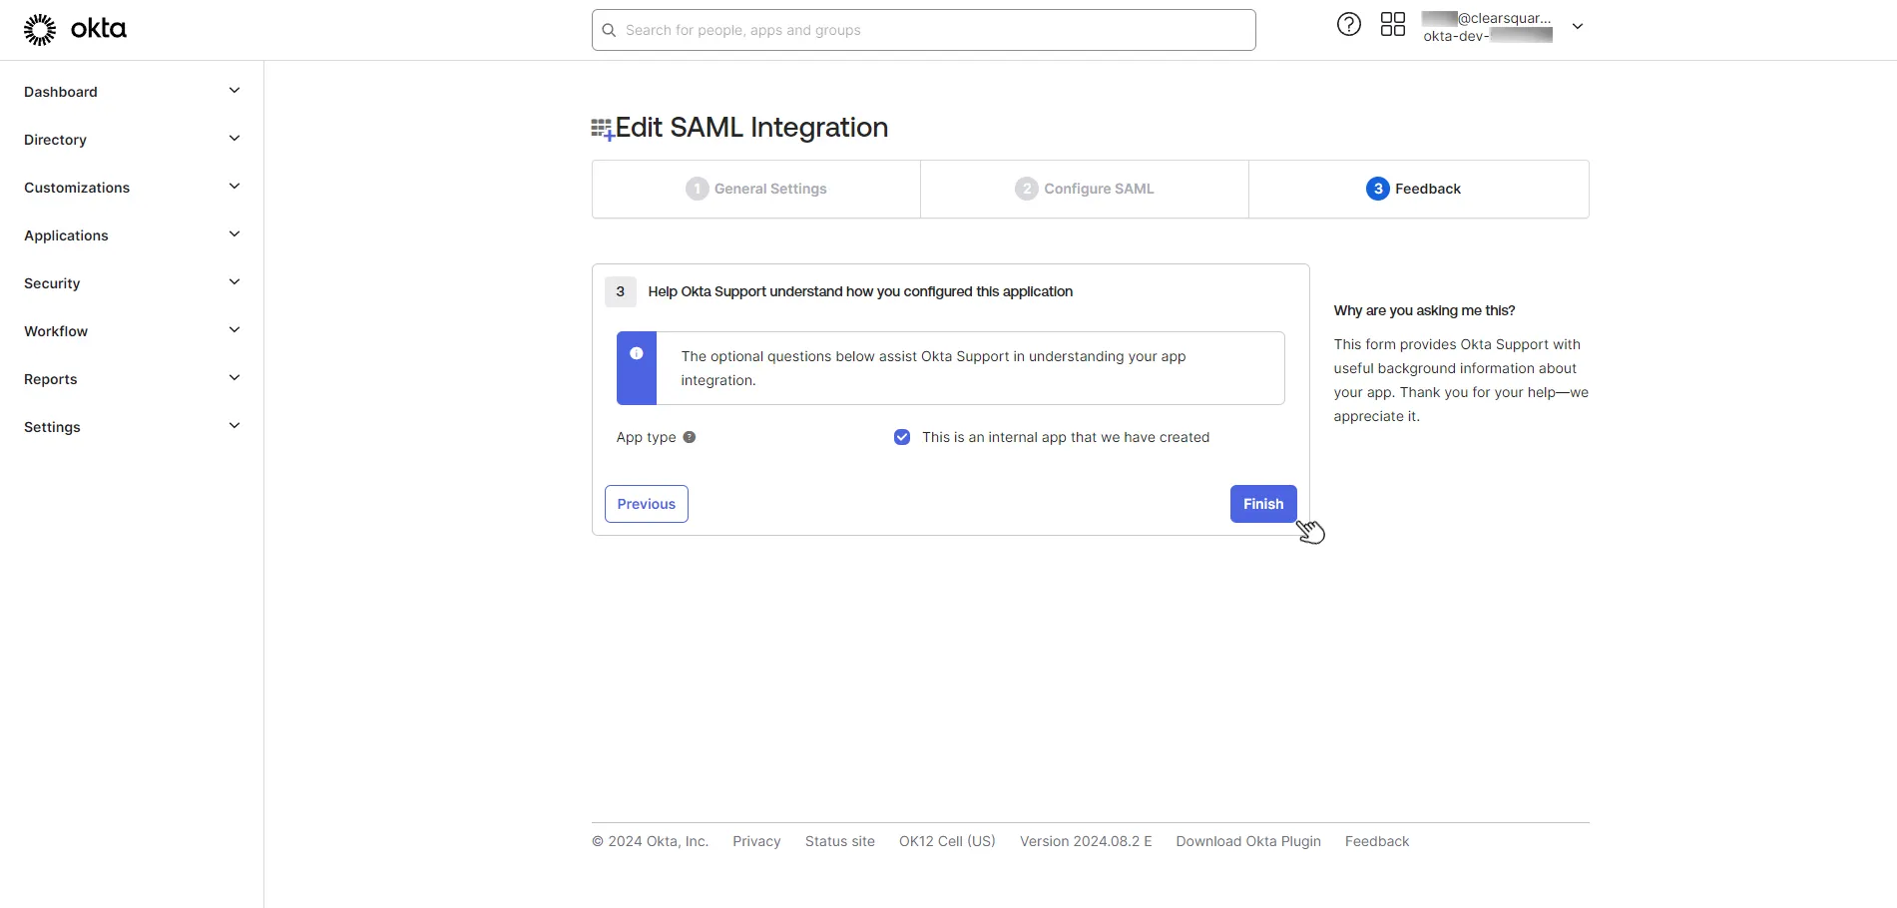Viewport: 1897px width, 908px height.
Task: Open Directory in the sidebar
Action: [55, 140]
